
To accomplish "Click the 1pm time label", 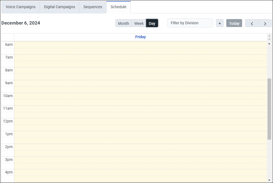I will (9, 134).
